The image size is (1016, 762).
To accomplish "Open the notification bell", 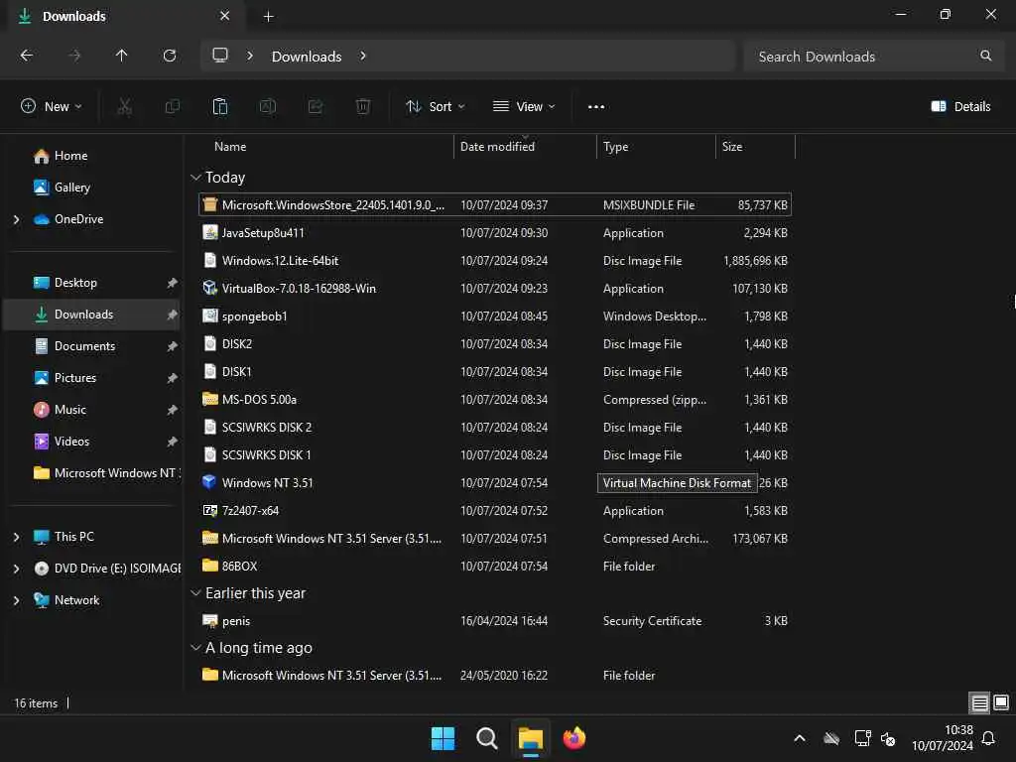I will point(989,738).
